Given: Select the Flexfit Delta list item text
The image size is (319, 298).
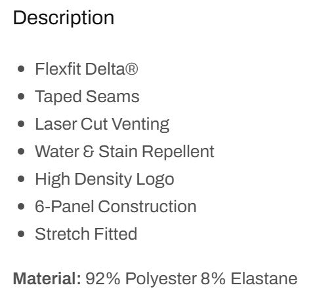Looking at the screenshot, I should pos(87,69).
